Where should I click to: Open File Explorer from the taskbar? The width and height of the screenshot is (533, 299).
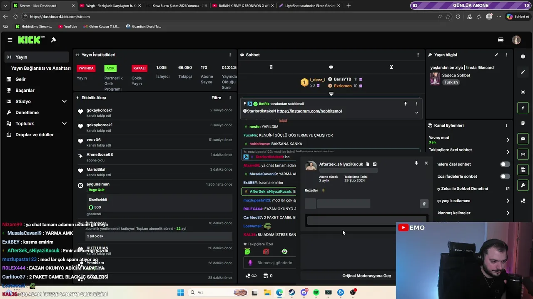tap(267, 292)
